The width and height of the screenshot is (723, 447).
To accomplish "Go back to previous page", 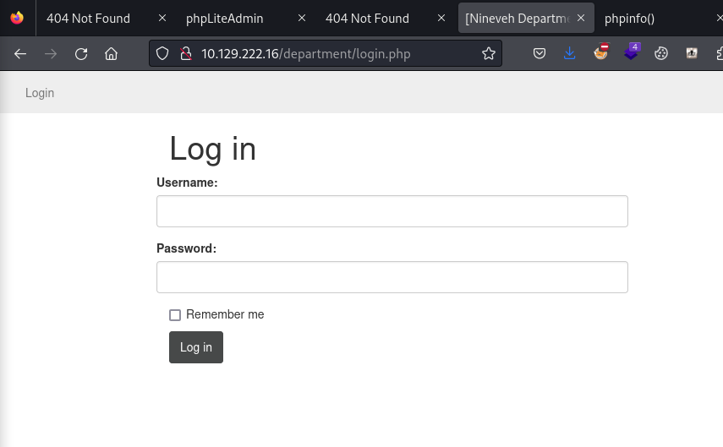I will pyautogui.click(x=20, y=54).
